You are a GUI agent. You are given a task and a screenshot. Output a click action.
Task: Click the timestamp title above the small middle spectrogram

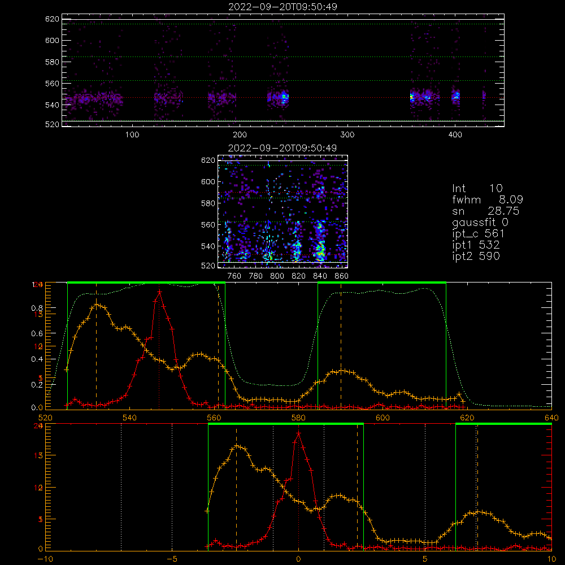[x=282, y=148]
